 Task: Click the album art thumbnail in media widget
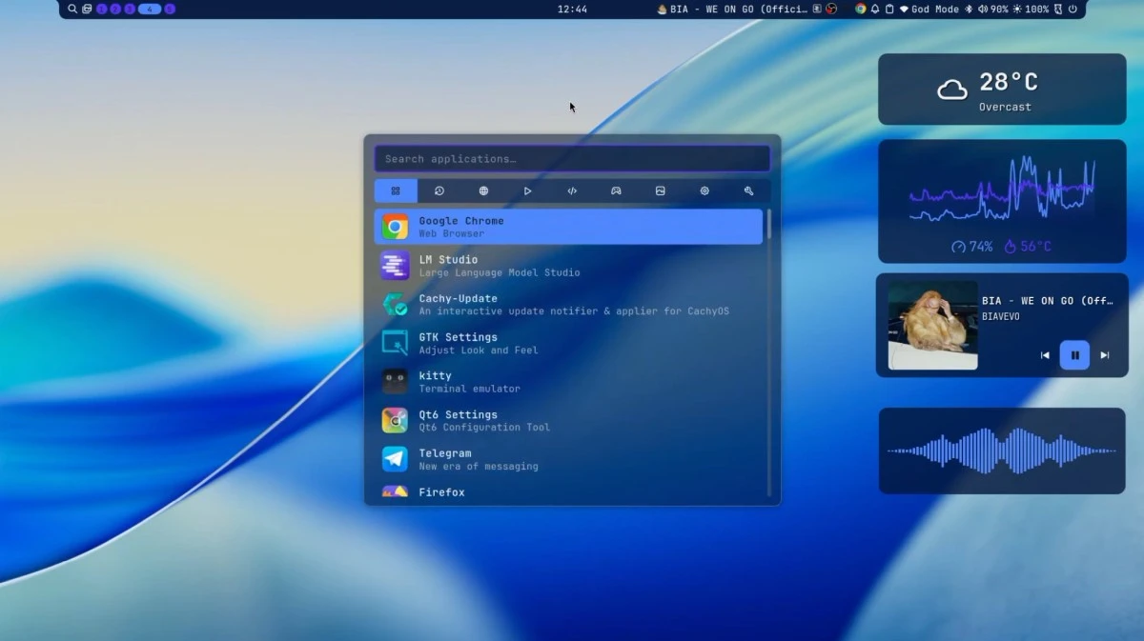pyautogui.click(x=932, y=325)
